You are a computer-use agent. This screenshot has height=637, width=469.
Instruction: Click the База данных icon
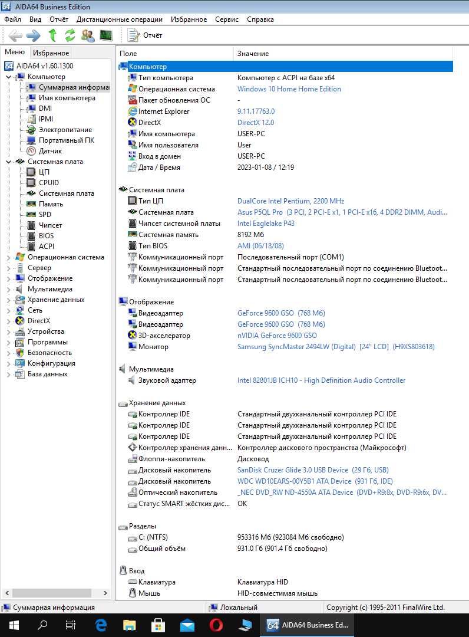[x=20, y=374]
